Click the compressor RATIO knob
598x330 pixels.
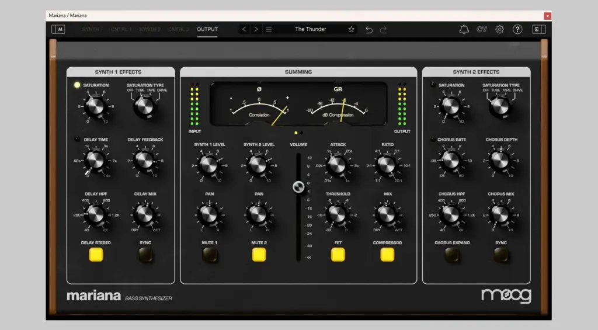(387, 165)
